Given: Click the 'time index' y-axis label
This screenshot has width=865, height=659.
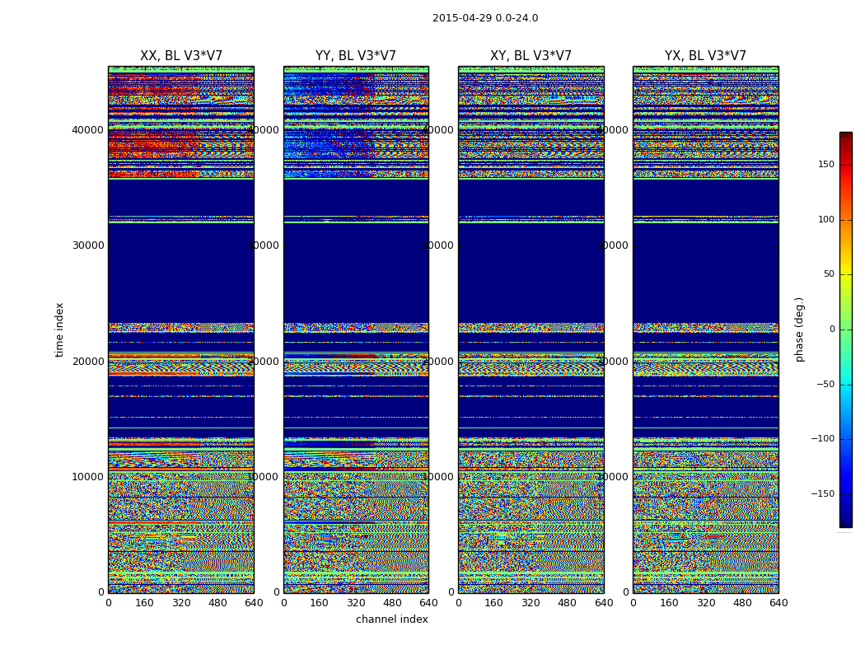Looking at the screenshot, I should click(59, 329).
